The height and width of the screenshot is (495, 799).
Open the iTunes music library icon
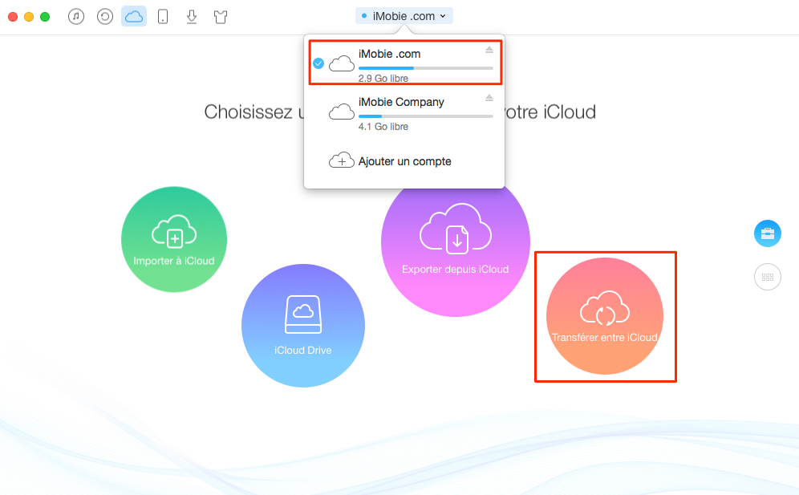tap(76, 17)
